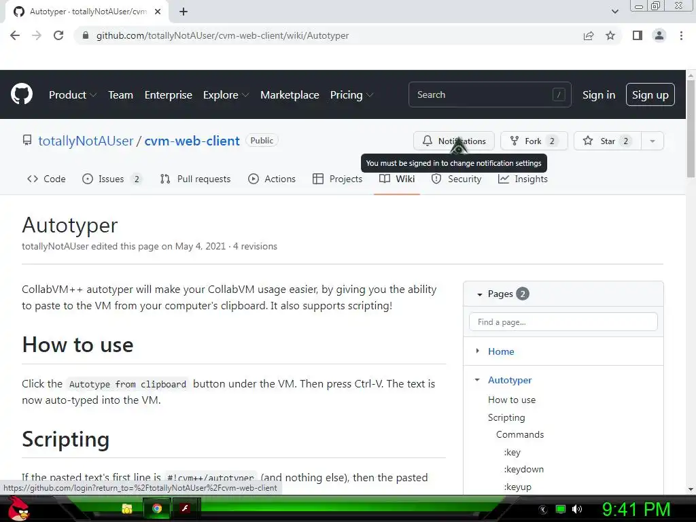Click the slash shortcut icon in Search
The width and height of the screenshot is (696, 522).
(559, 94)
